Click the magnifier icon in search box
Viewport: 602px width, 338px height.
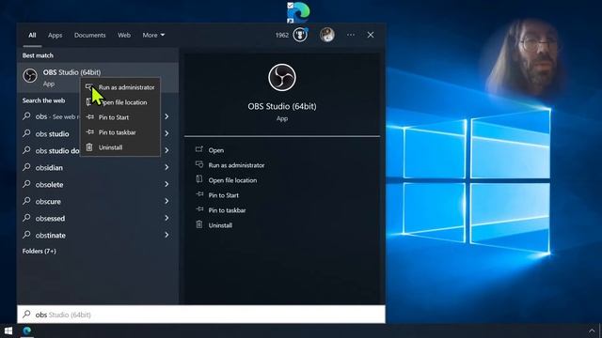[x=26, y=315]
